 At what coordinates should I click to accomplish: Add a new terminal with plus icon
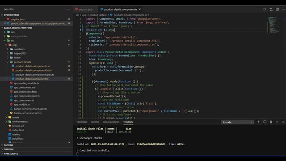[258, 122]
